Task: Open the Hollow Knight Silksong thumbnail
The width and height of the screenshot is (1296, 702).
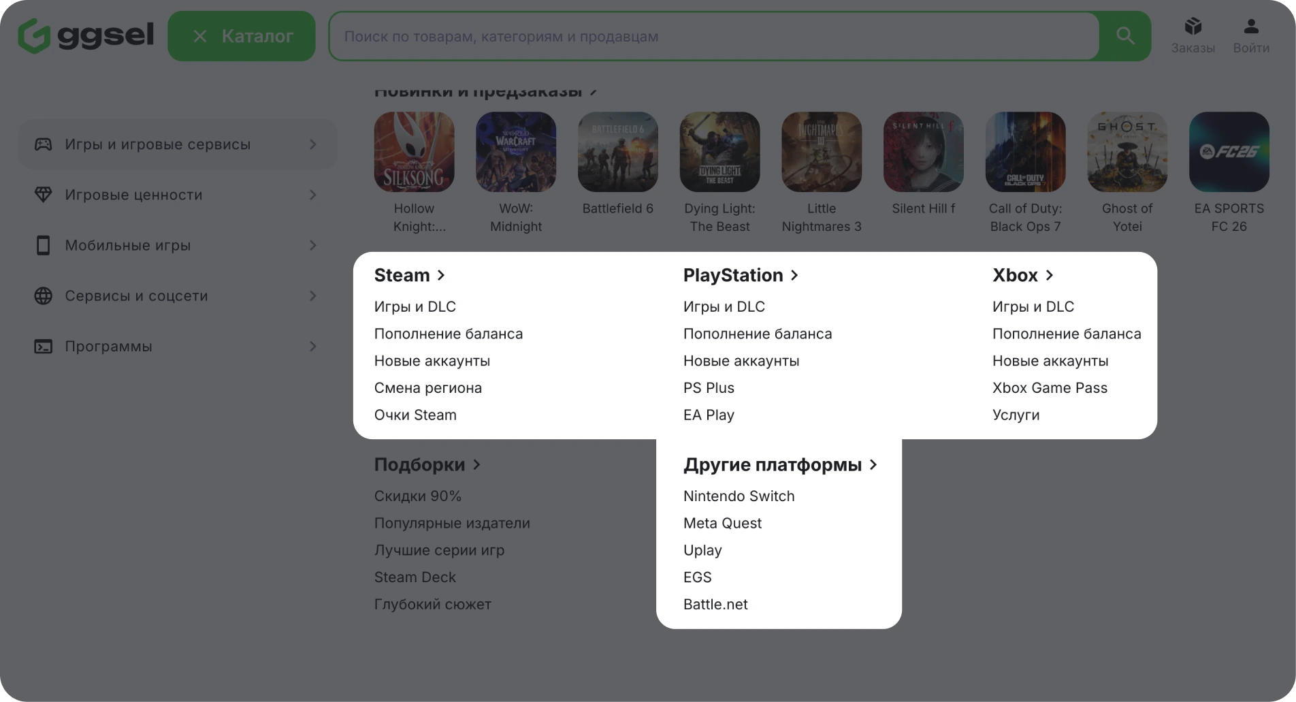Action: pyautogui.click(x=414, y=152)
